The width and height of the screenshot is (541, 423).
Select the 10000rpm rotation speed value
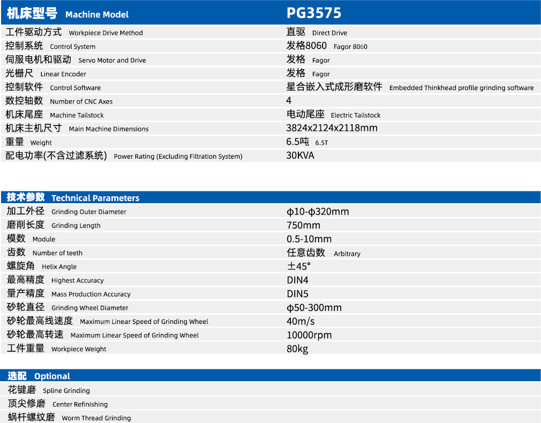(x=309, y=335)
